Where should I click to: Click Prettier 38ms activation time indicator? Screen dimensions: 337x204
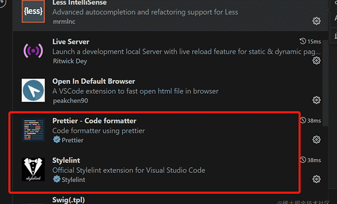coord(311,120)
